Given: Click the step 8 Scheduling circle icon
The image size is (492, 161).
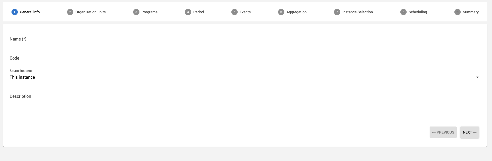Looking at the screenshot, I should point(403,12).
